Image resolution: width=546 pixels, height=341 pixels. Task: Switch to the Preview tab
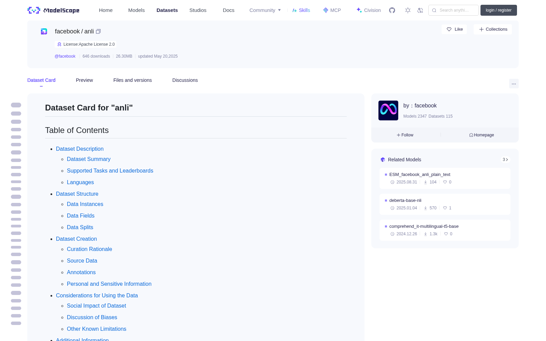click(x=84, y=80)
